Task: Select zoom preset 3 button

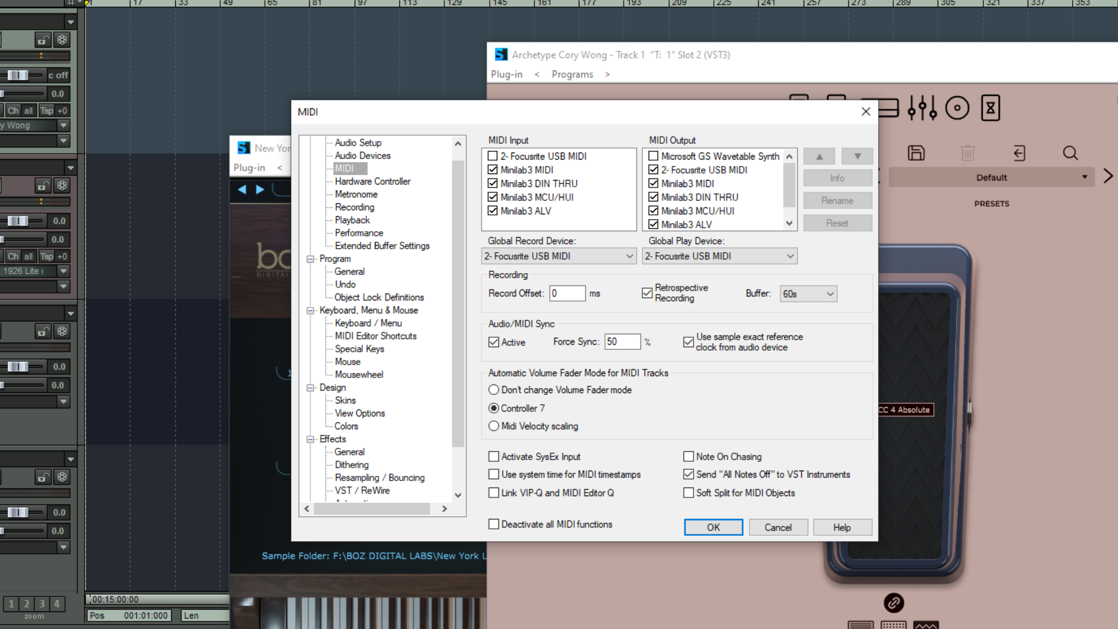Action: [41, 603]
